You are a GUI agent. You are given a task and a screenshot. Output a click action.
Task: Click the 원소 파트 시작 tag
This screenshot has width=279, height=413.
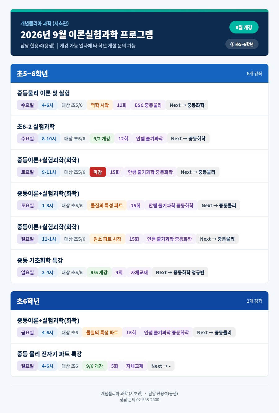(107, 239)
